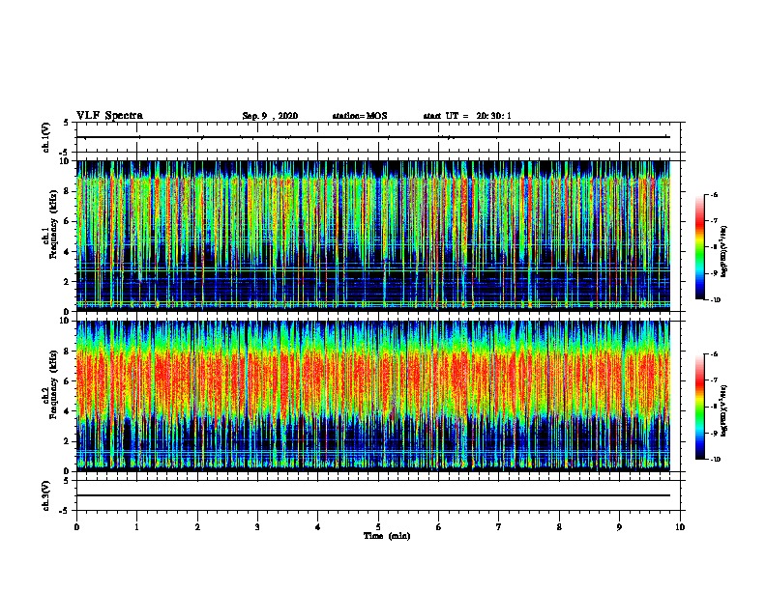Click time axis tick label "2"
The image size is (766, 591).
pos(197,527)
